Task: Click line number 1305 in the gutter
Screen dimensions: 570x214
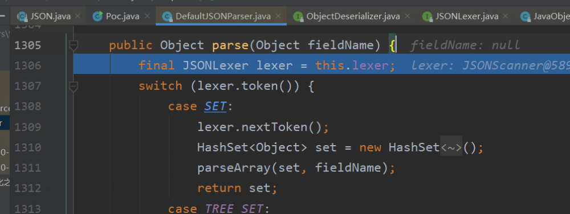Action: (x=27, y=46)
